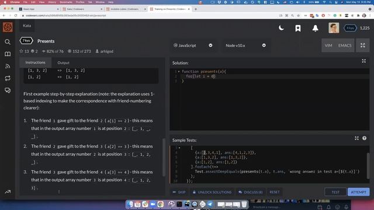Open the user profile avatar
Screen dimensions: 374x210
pyautogui.click(x=334, y=28)
